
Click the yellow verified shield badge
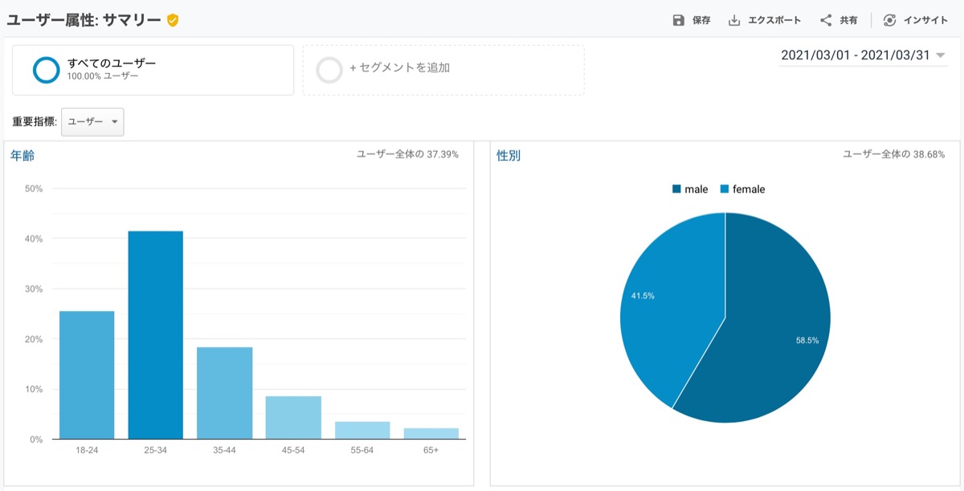click(x=173, y=20)
